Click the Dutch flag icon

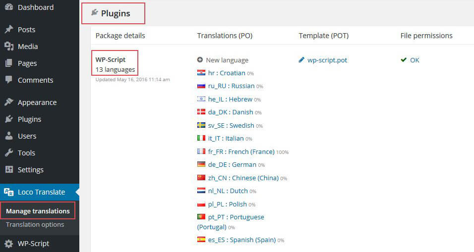pyautogui.click(x=201, y=191)
